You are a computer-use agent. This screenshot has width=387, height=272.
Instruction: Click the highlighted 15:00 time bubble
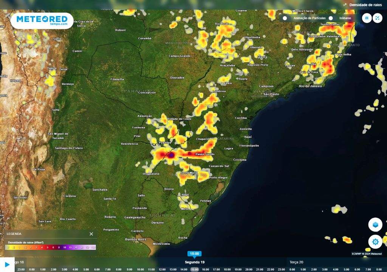click(194, 254)
